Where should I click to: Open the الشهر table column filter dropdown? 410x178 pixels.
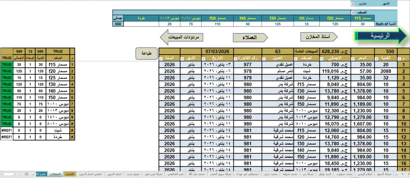183,58
